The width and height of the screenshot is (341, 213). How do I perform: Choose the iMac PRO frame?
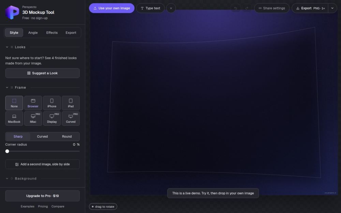[33, 119]
